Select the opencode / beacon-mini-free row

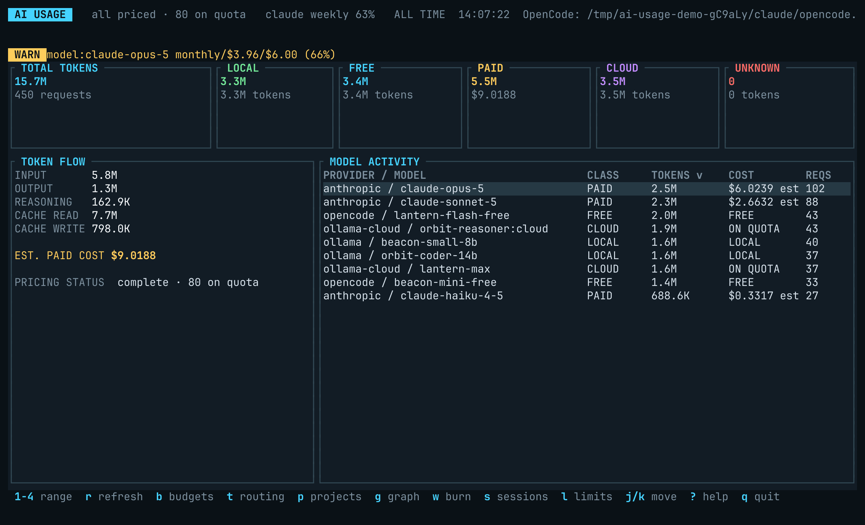[587, 282]
